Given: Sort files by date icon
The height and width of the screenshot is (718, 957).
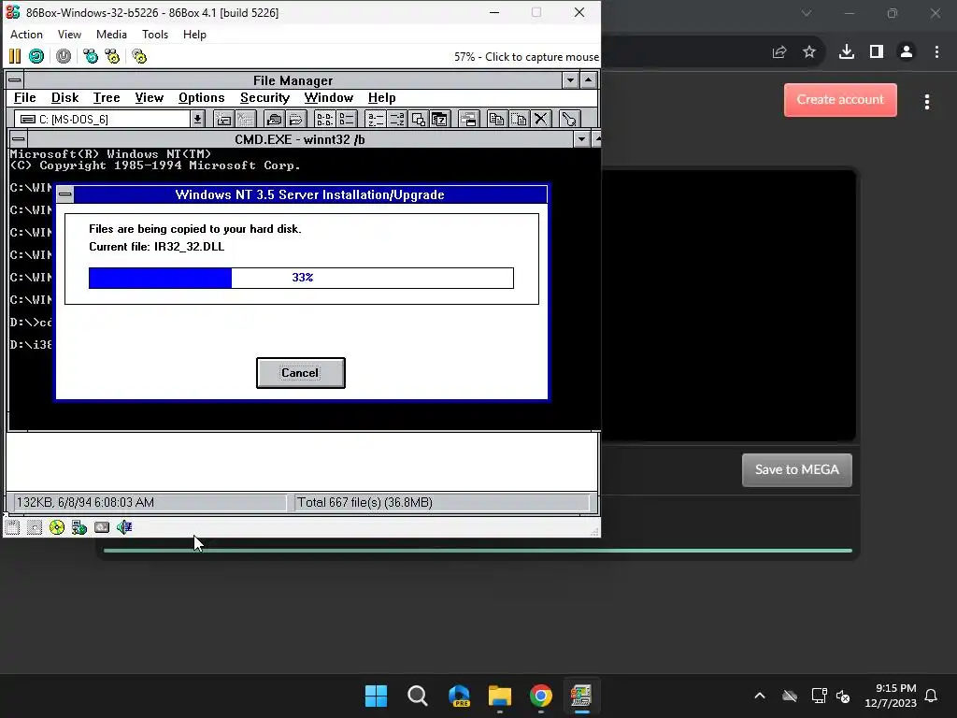Looking at the screenshot, I should pos(440,119).
